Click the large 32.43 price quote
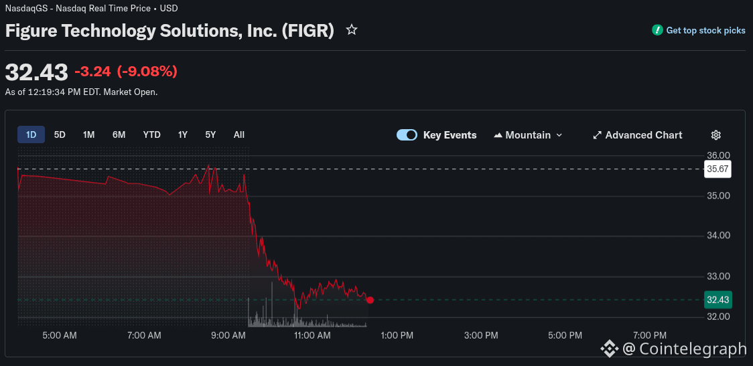The image size is (753, 366). [36, 72]
